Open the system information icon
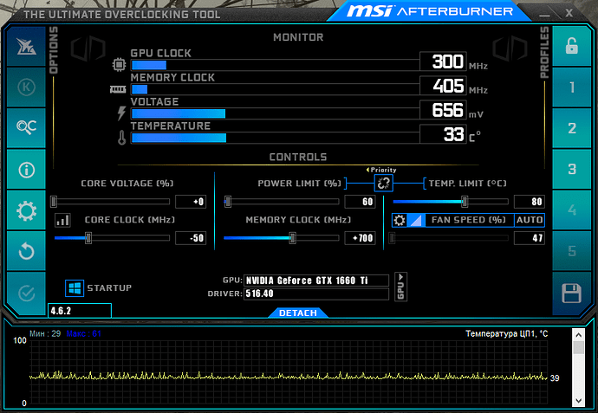The image size is (598, 413). (x=26, y=169)
